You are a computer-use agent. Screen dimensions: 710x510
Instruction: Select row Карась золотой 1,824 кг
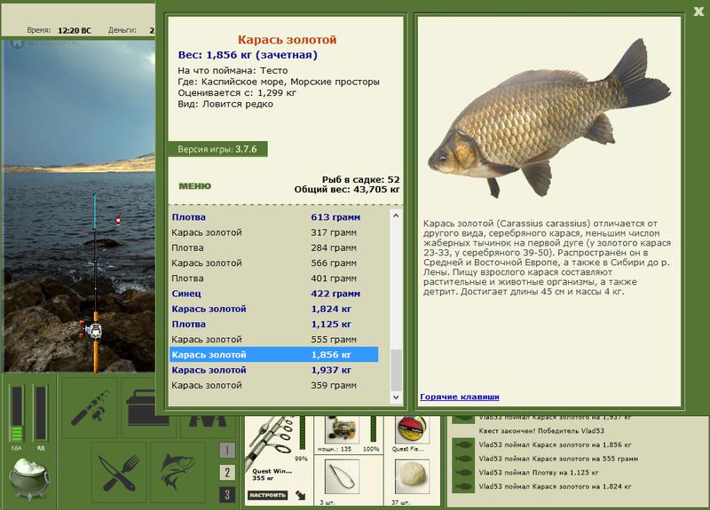coord(273,309)
